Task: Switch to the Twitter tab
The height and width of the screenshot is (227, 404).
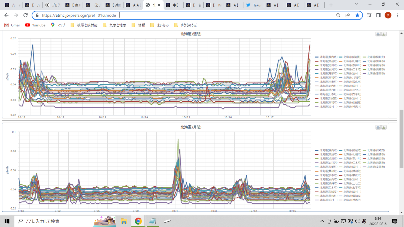Action: (x=253, y=5)
